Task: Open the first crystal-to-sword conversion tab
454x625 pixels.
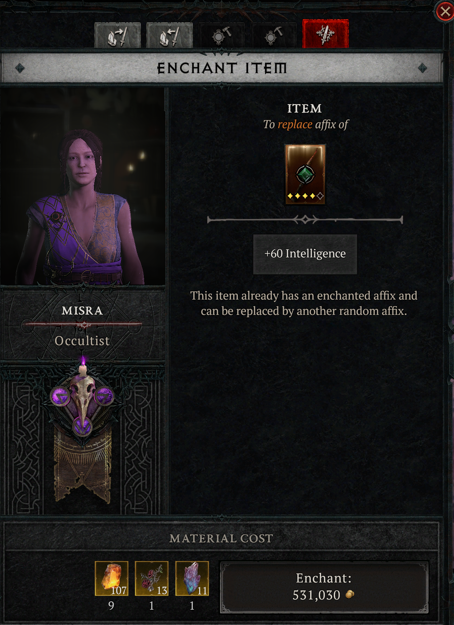Action: tap(118, 35)
